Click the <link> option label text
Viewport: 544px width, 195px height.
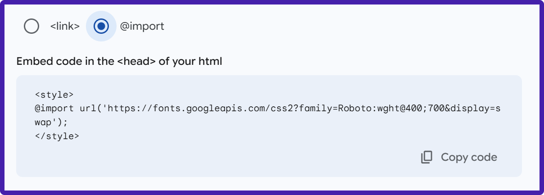(x=65, y=27)
